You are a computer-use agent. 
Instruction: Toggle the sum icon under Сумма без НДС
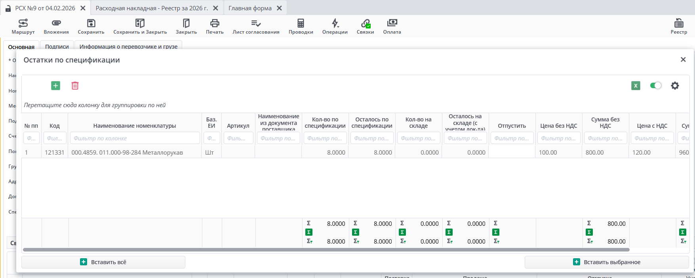click(589, 232)
